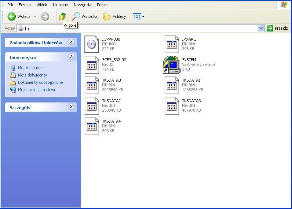Select the SCES_532.02 file icon
Screen dimensions: 292x209
pos(92,65)
